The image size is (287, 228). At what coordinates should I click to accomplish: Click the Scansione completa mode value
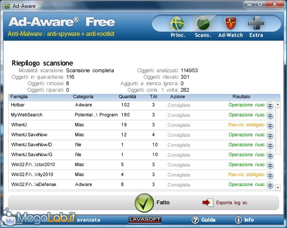90,71
